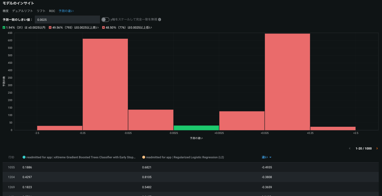Screen dimensions: 382x196
Task: Click the teal dot for eXtreme Gradient Boosted model
Action: coord(24,157)
